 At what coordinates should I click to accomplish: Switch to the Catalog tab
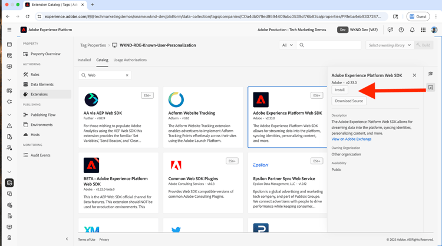(102, 60)
